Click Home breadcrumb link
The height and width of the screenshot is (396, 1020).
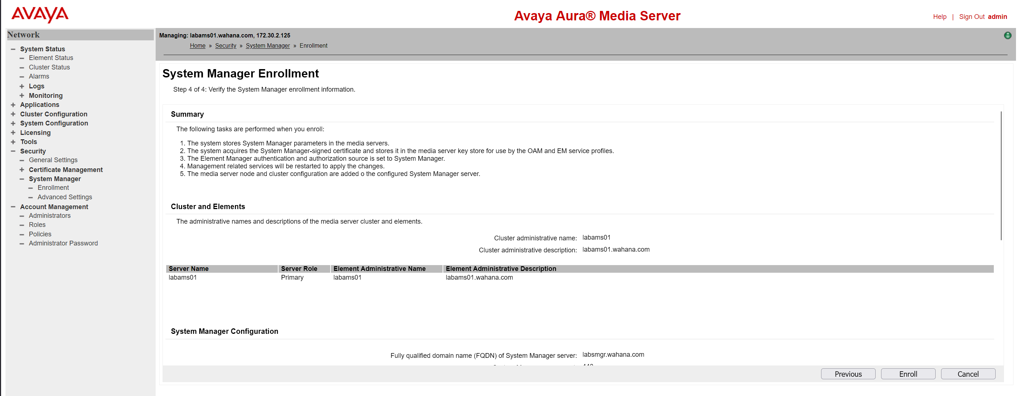coord(197,46)
